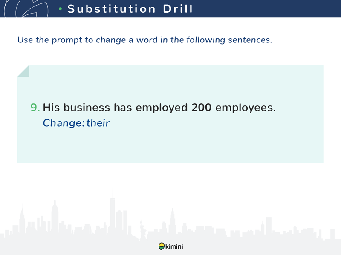This screenshot has width=341, height=255.
Task: Click the Statue of Liberty silhouette
Action: (x=142, y=230)
